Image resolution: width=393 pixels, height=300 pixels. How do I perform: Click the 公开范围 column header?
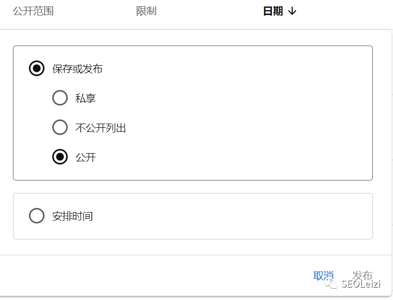[33, 11]
